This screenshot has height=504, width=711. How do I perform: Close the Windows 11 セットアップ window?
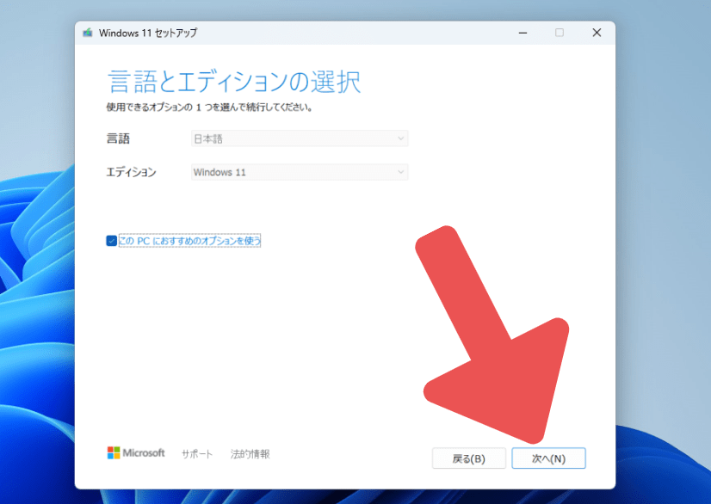(x=597, y=33)
